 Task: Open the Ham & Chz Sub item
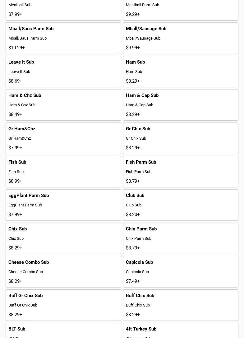(x=63, y=105)
